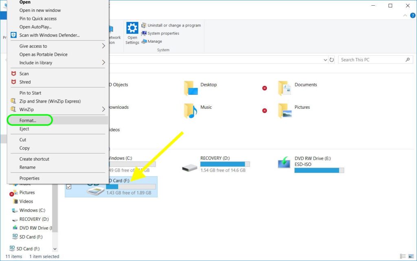Expand the Give access to submenu
This screenshot has width=417, height=261.
click(103, 46)
